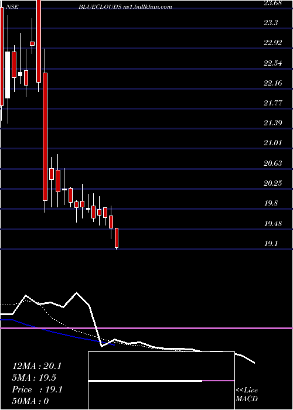Click the 22.54 price axis label
This screenshot has width=293, height=410.
[272, 63]
